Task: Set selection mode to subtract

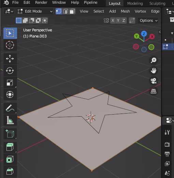Action: (x=32, y=20)
